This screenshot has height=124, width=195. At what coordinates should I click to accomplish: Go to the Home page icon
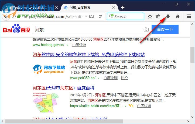coord(178,16)
